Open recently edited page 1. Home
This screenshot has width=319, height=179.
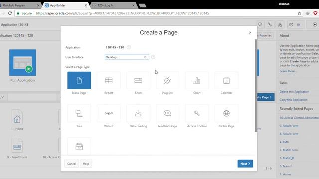pyautogui.click(x=285, y=174)
